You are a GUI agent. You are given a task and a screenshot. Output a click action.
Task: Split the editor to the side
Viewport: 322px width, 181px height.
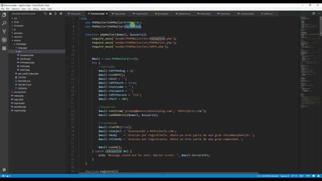coord(313,14)
